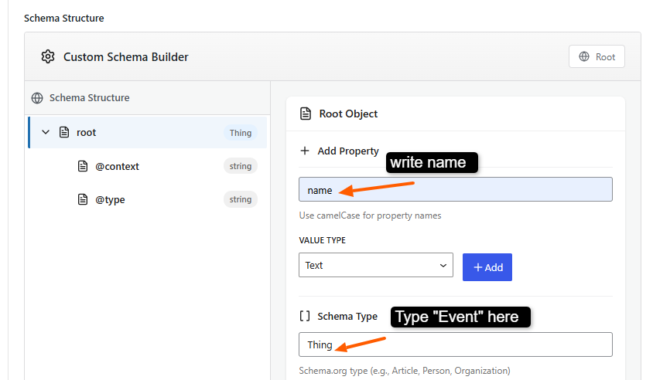
Task: Select the @type tree item
Action: [110, 199]
